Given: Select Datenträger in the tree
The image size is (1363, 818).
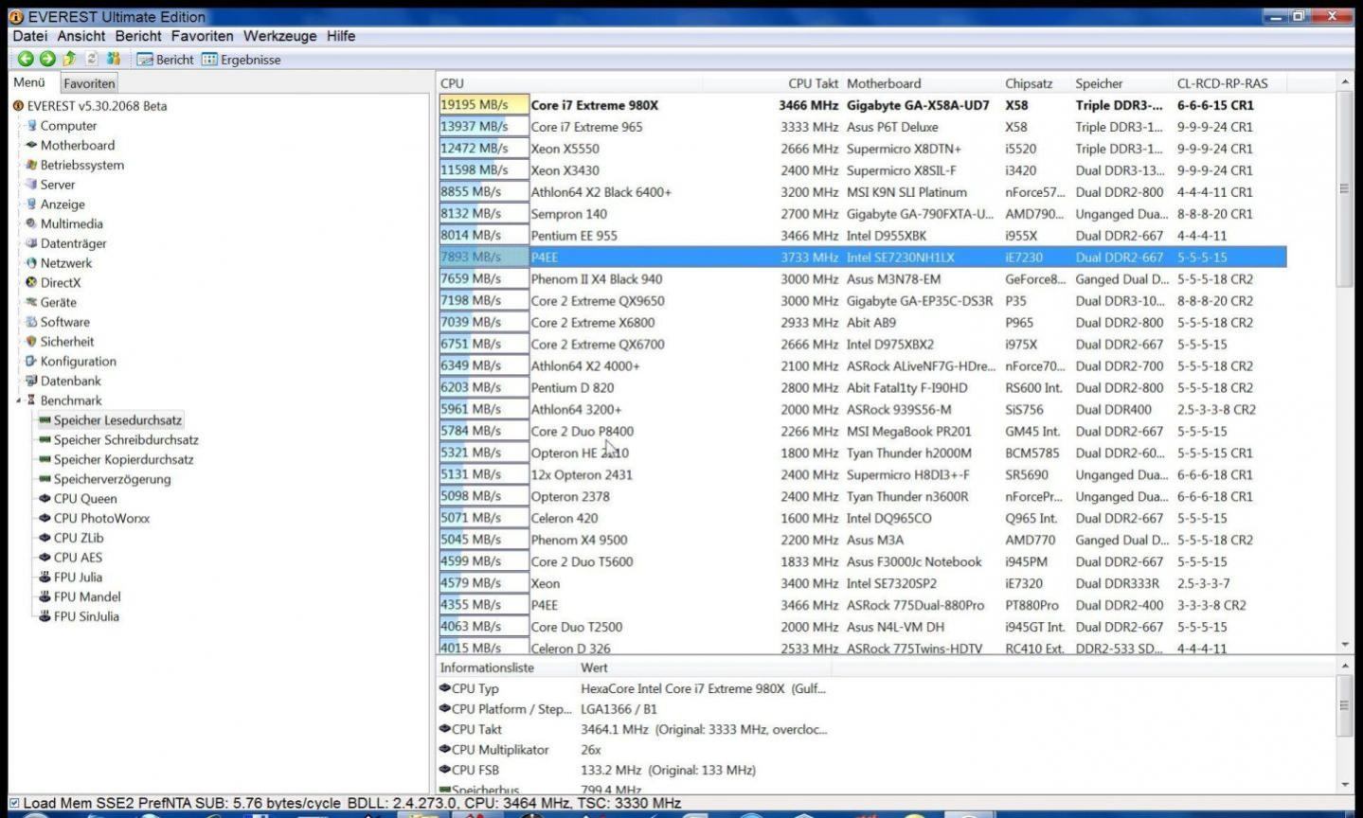Looking at the screenshot, I should [x=66, y=243].
